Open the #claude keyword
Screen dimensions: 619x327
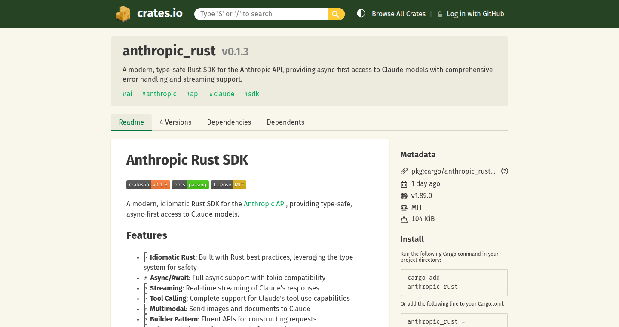(222, 94)
